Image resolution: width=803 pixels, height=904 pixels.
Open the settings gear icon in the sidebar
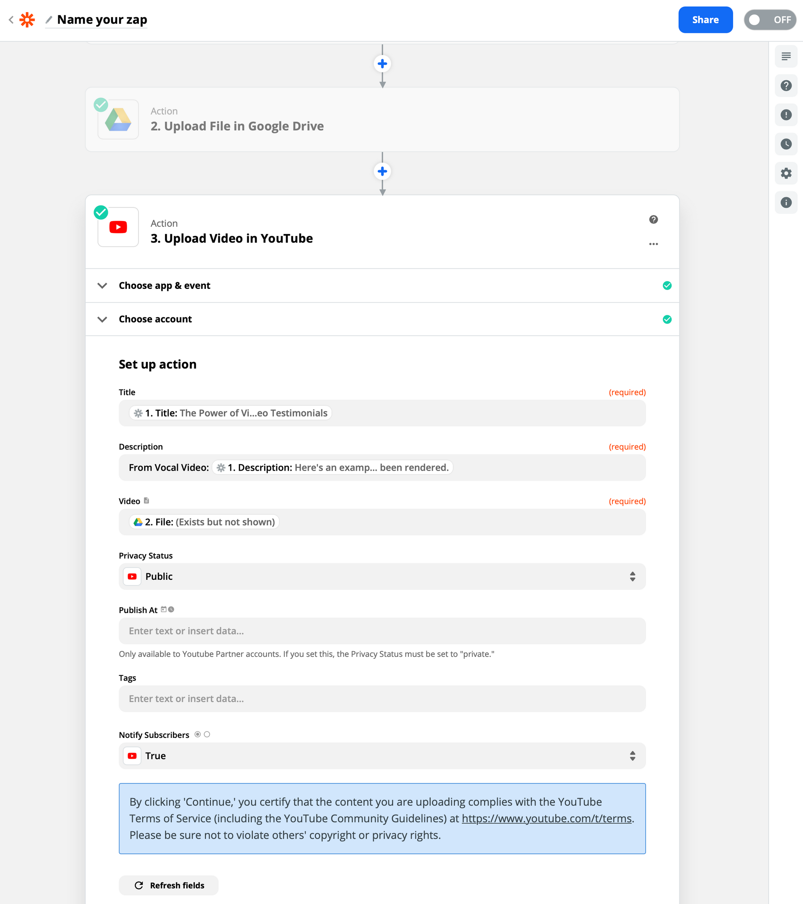coord(786,173)
